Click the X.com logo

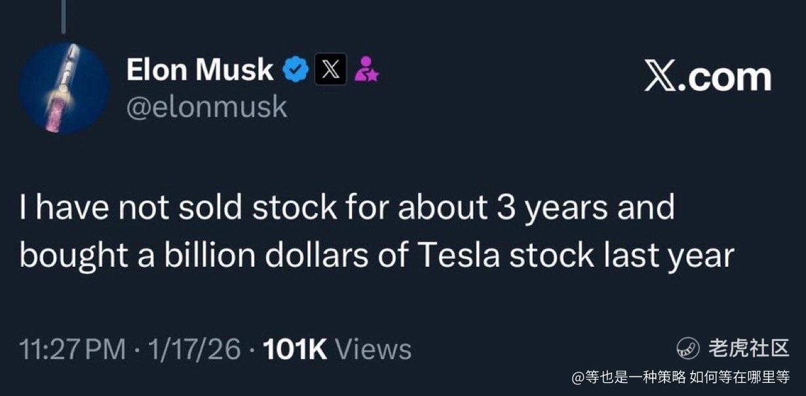[x=707, y=77]
